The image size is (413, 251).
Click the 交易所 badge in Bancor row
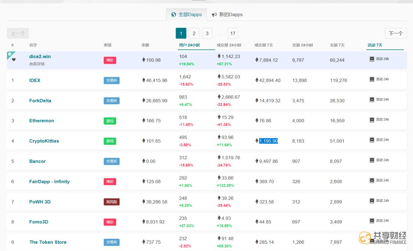[x=112, y=161]
